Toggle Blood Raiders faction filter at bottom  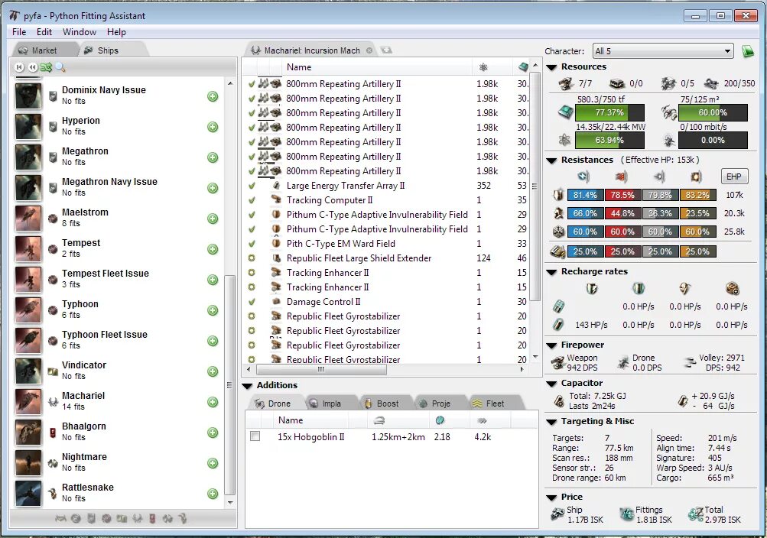click(x=153, y=518)
